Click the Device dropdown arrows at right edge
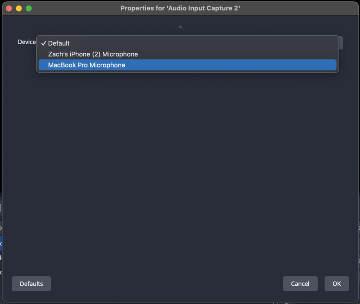This screenshot has width=360, height=304. pyautogui.click(x=340, y=43)
